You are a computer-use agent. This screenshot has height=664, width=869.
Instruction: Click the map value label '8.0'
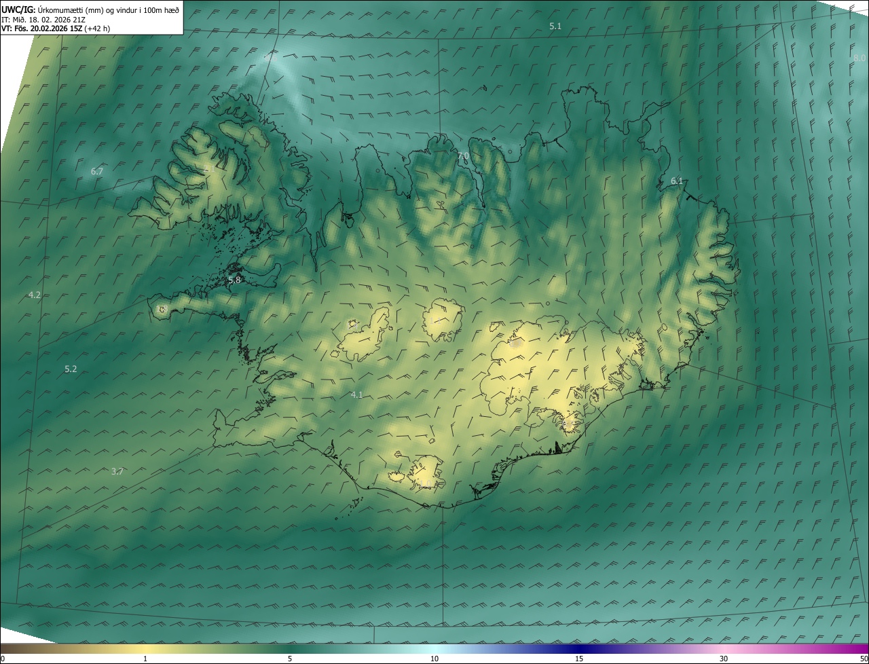pos(859,58)
